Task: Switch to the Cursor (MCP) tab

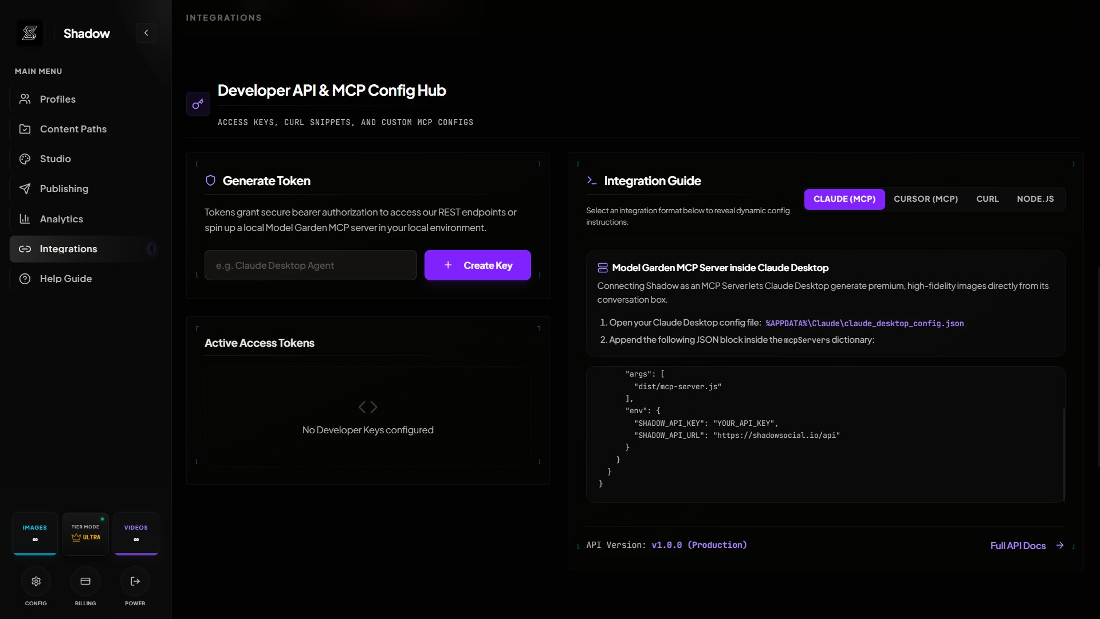Action: coord(926,199)
